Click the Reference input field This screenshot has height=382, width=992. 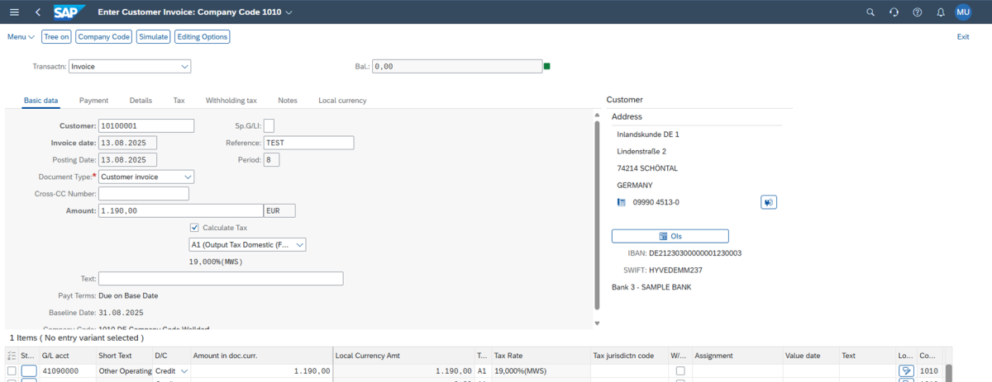(x=308, y=143)
